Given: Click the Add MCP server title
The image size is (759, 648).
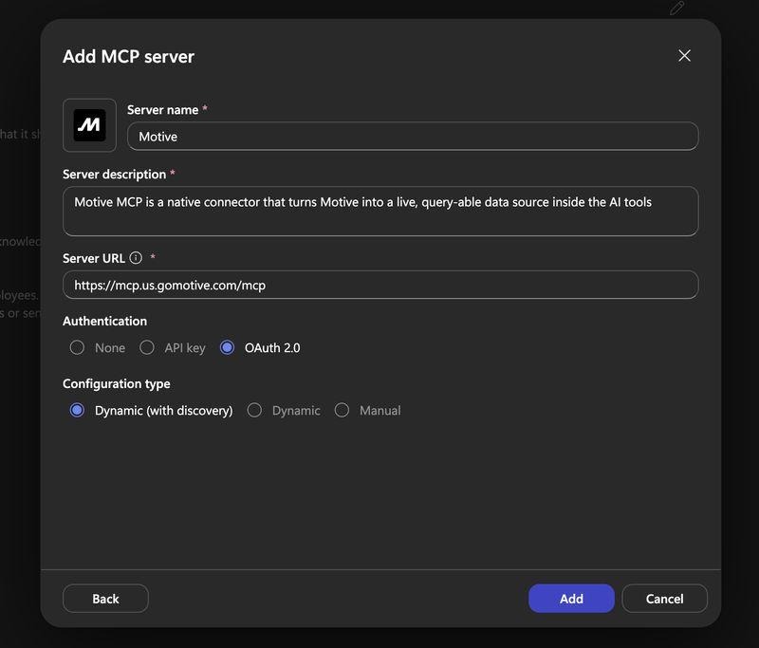Looking at the screenshot, I should 128,57.
